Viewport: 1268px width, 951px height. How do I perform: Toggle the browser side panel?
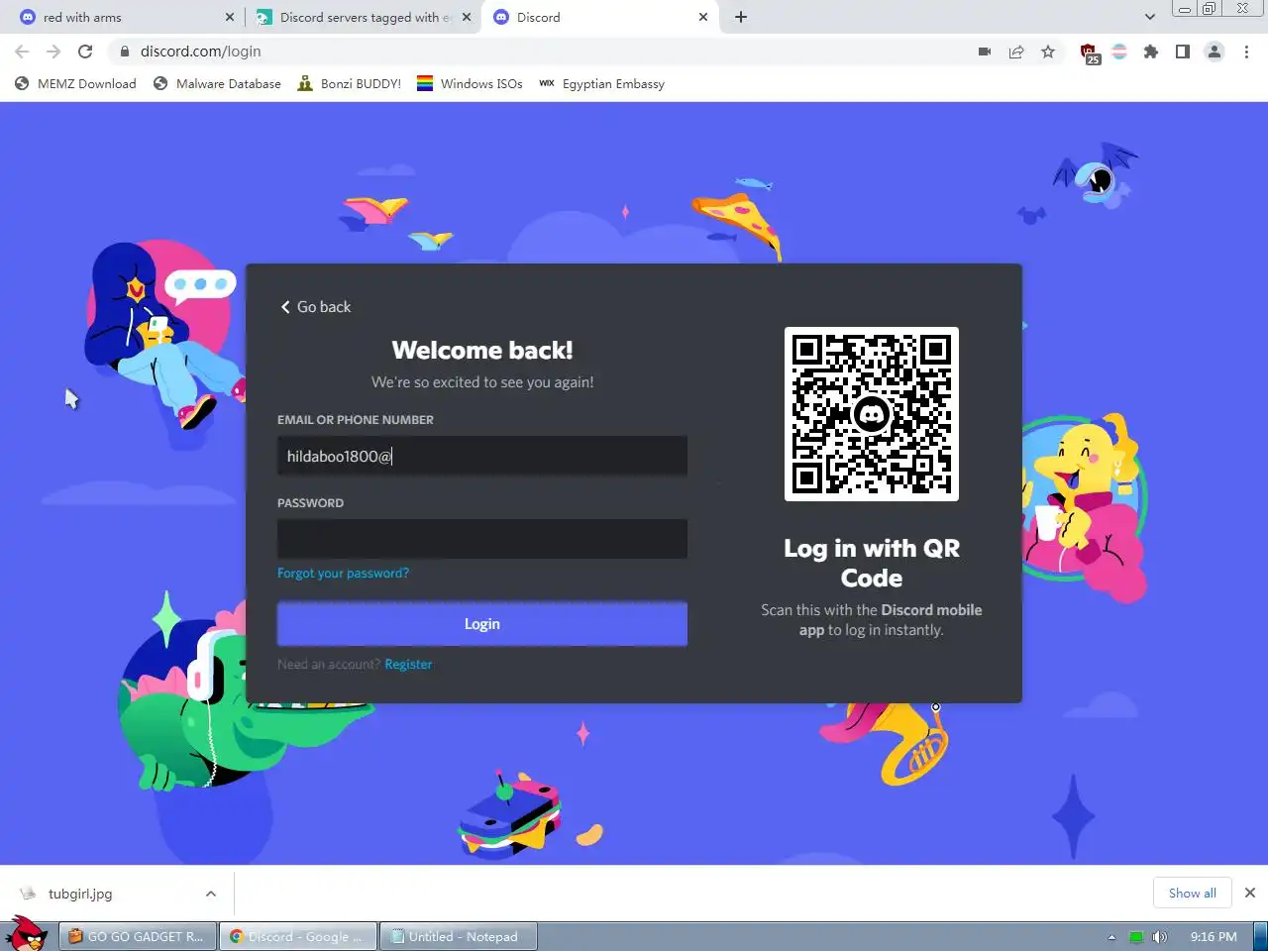pyautogui.click(x=1183, y=52)
